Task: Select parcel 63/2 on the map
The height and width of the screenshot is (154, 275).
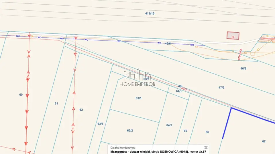Action: [x=130, y=131]
